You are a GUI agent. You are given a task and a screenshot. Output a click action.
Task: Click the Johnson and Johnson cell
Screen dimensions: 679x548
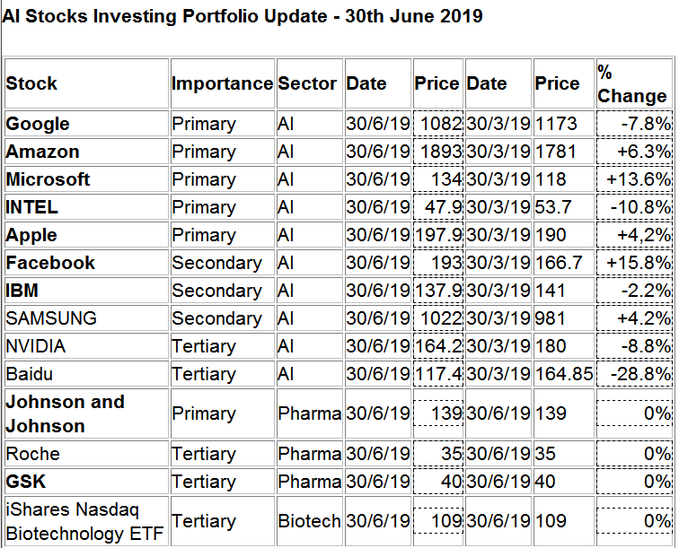tap(65, 413)
